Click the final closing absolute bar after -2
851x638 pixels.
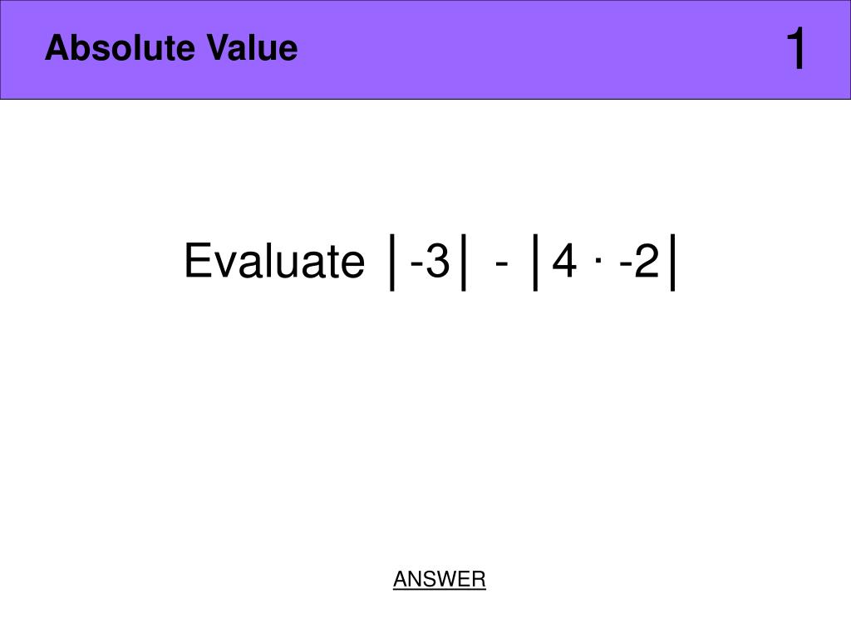pyautogui.click(x=673, y=262)
